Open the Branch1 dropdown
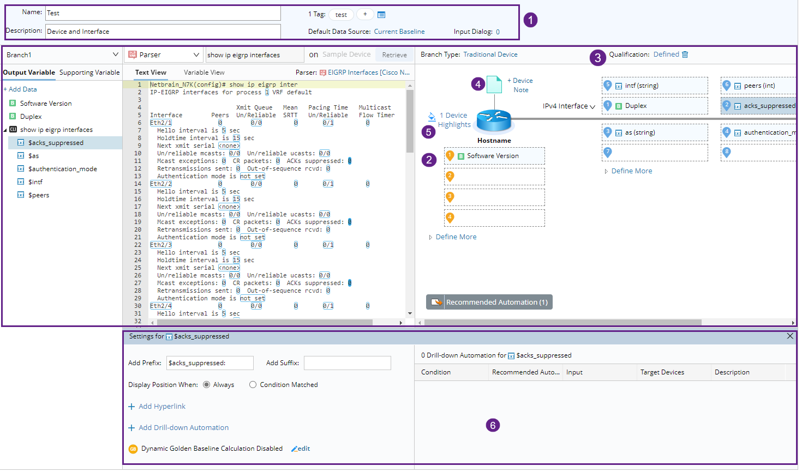Image resolution: width=808 pixels, height=472 pixels. [x=115, y=54]
